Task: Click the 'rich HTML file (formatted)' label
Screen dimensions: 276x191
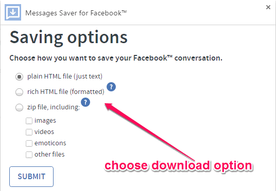Action: (66, 92)
